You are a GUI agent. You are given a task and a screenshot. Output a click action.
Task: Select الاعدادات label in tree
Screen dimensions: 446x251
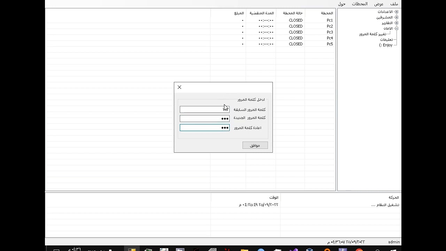click(385, 12)
